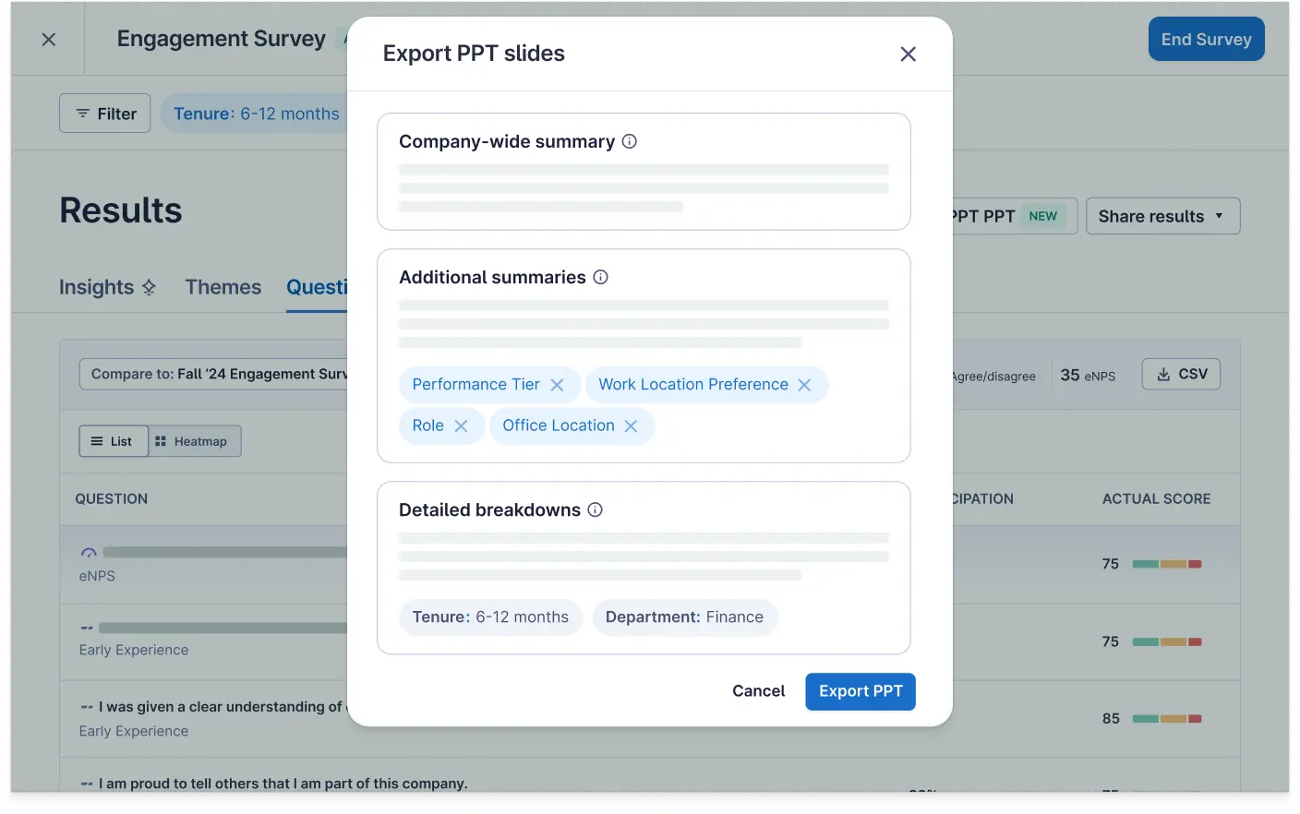Click the Company-wide summary card
The image size is (1300, 814).
point(644,172)
